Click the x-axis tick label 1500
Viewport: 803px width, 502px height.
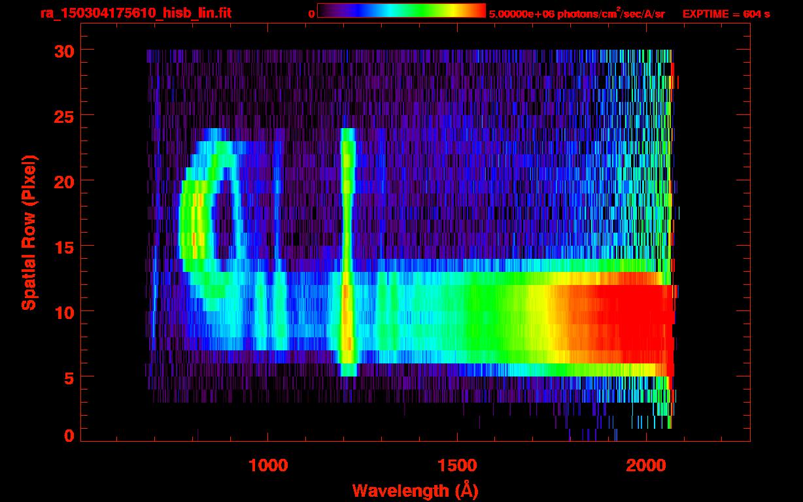tap(457, 465)
